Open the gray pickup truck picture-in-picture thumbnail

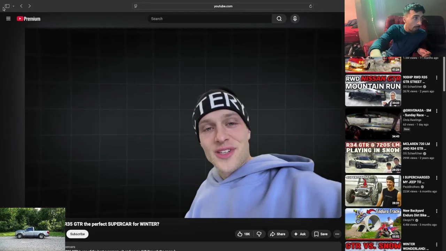click(32, 229)
